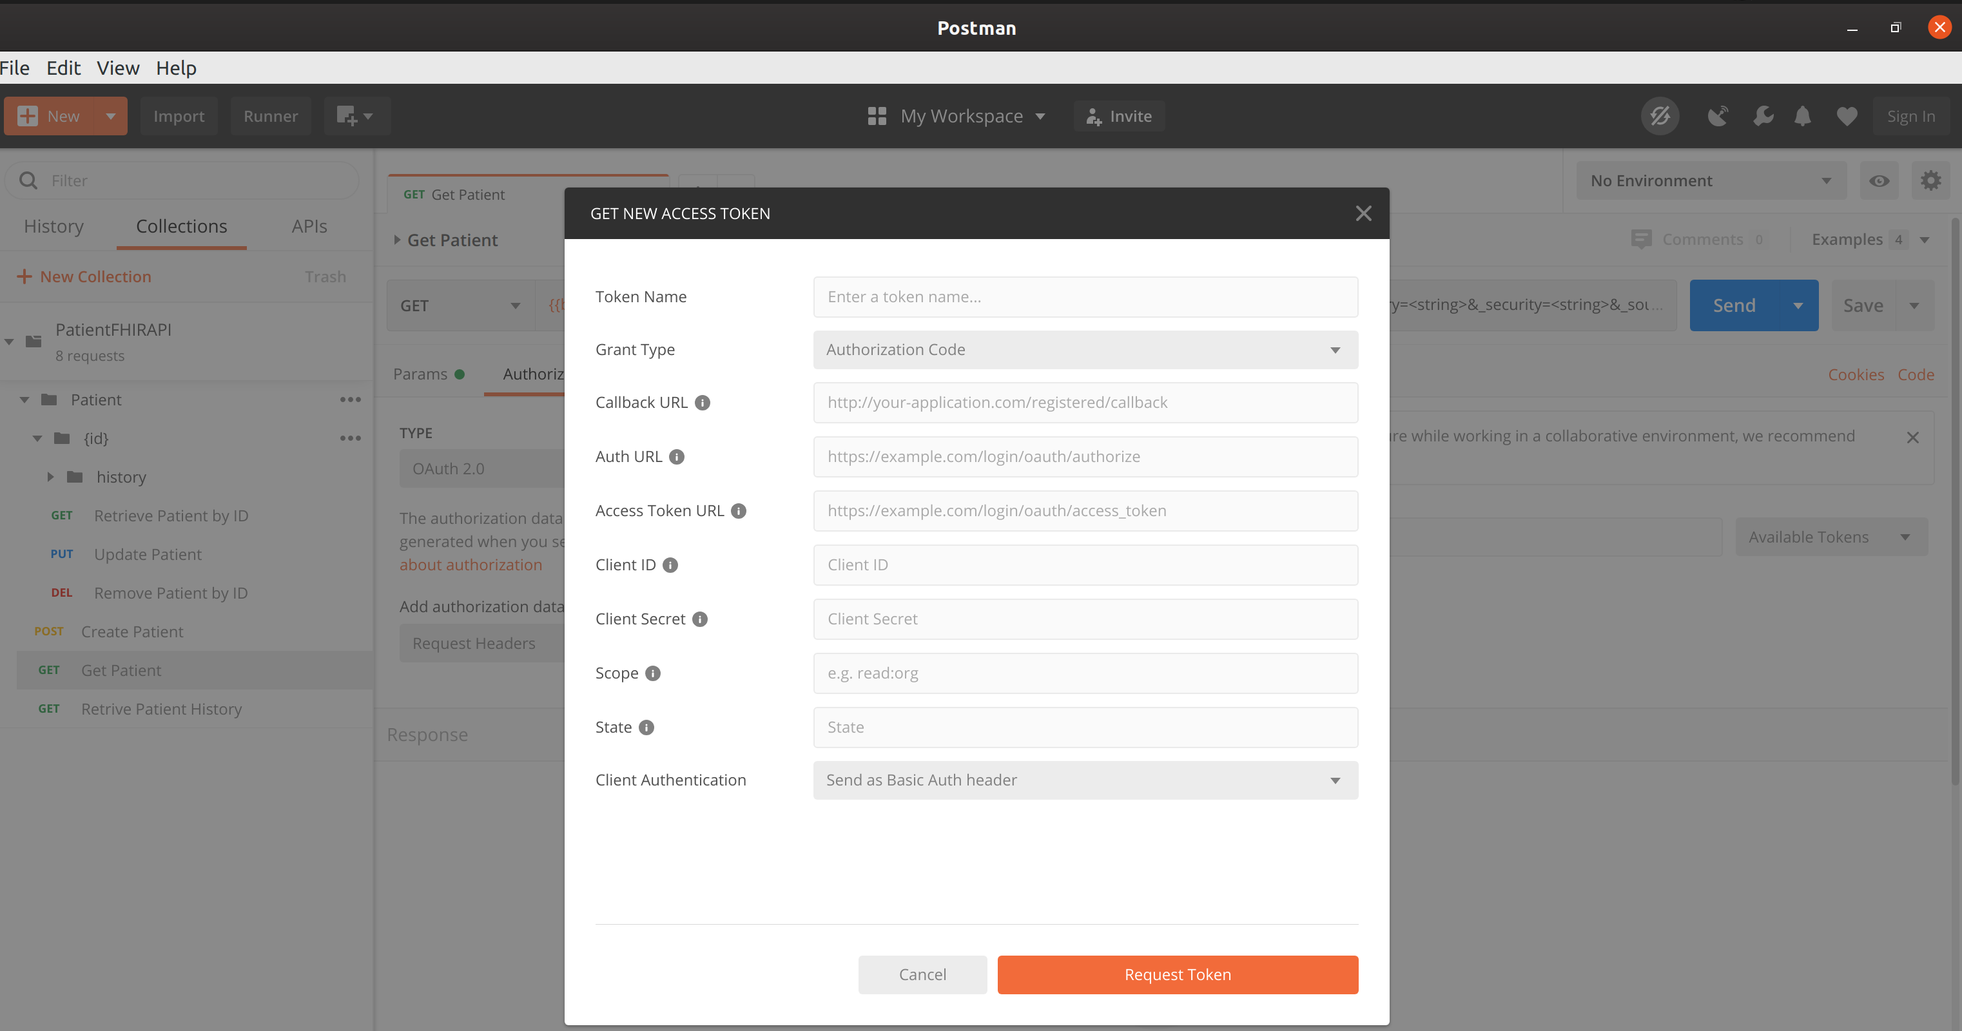Click the State input field
Image resolution: width=1962 pixels, height=1031 pixels.
click(1085, 727)
